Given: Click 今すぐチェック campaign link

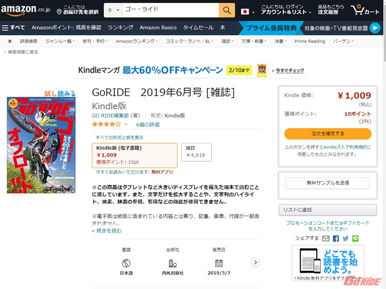Looking at the screenshot, I should [x=289, y=70].
